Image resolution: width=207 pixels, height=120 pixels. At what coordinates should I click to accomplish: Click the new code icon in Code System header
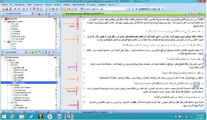point(29,52)
